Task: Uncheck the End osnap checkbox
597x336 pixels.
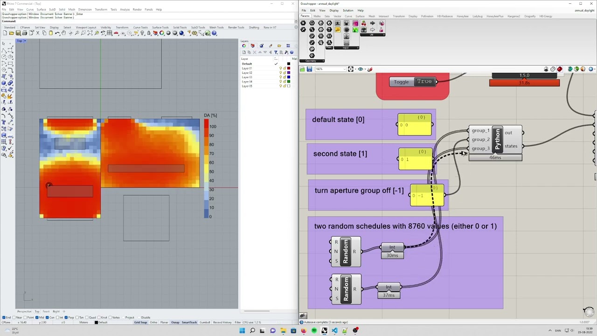Action: tap(4, 317)
